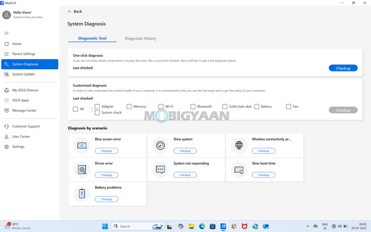
Task: Open Microsoft Store from the taskbar
Action: point(213,226)
